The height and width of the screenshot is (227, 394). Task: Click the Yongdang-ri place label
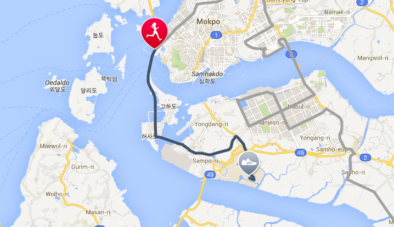pos(211,124)
